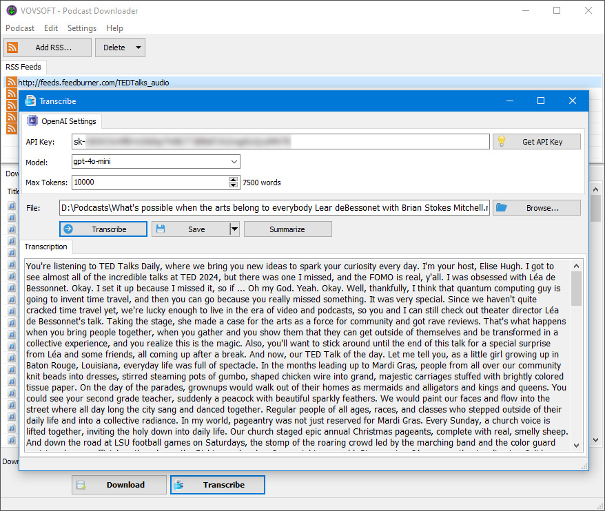Click inside the transcription text area
The height and width of the screenshot is (511, 605).
tap(297, 355)
